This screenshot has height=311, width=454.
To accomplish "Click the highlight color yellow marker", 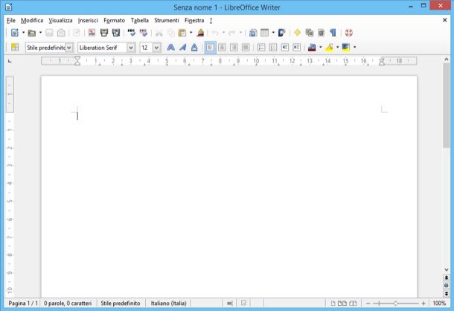I will (x=329, y=48).
